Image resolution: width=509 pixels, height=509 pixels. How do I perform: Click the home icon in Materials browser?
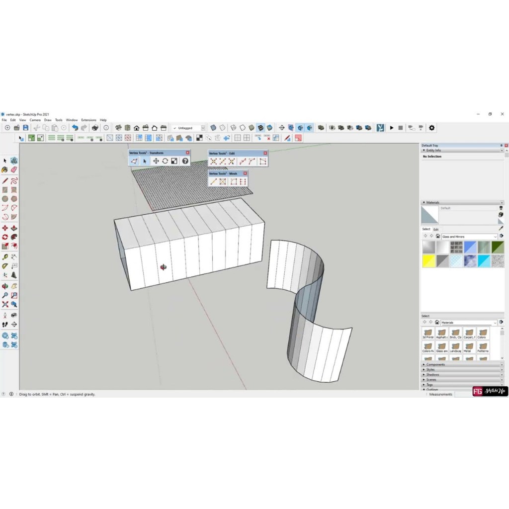tap(437, 237)
